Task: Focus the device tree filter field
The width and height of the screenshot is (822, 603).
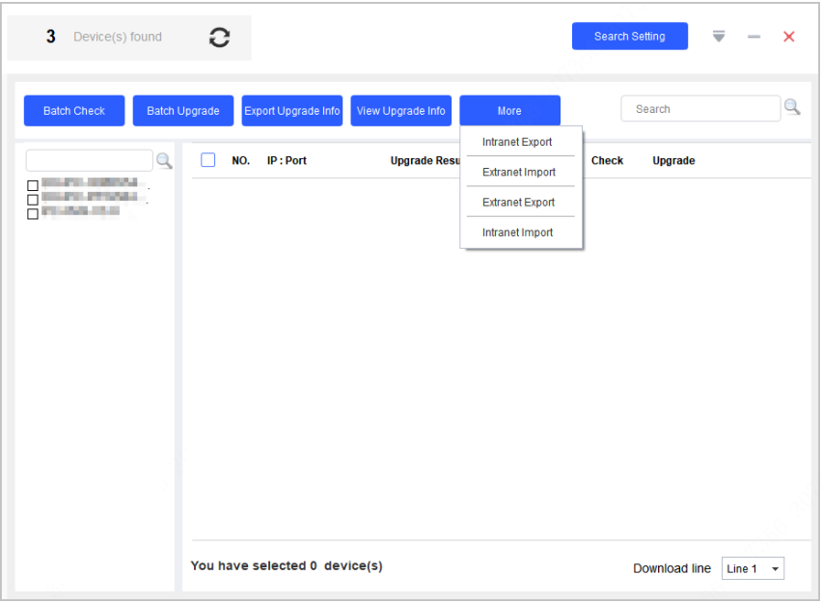Action: click(89, 160)
